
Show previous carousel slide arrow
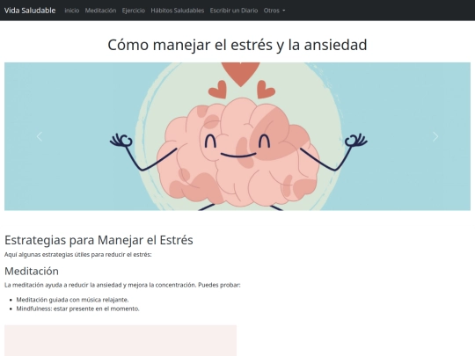point(40,136)
